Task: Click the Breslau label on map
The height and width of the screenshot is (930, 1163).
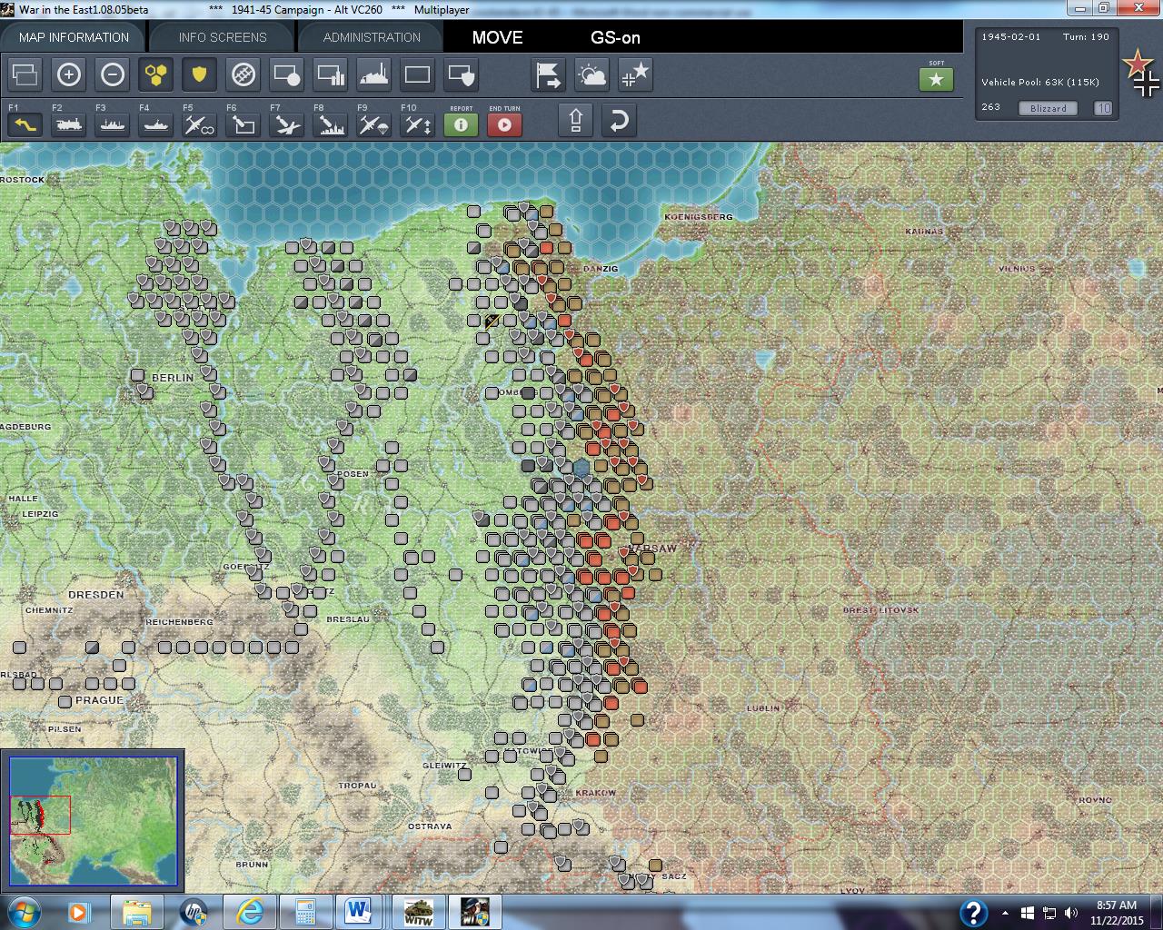Action: [348, 619]
